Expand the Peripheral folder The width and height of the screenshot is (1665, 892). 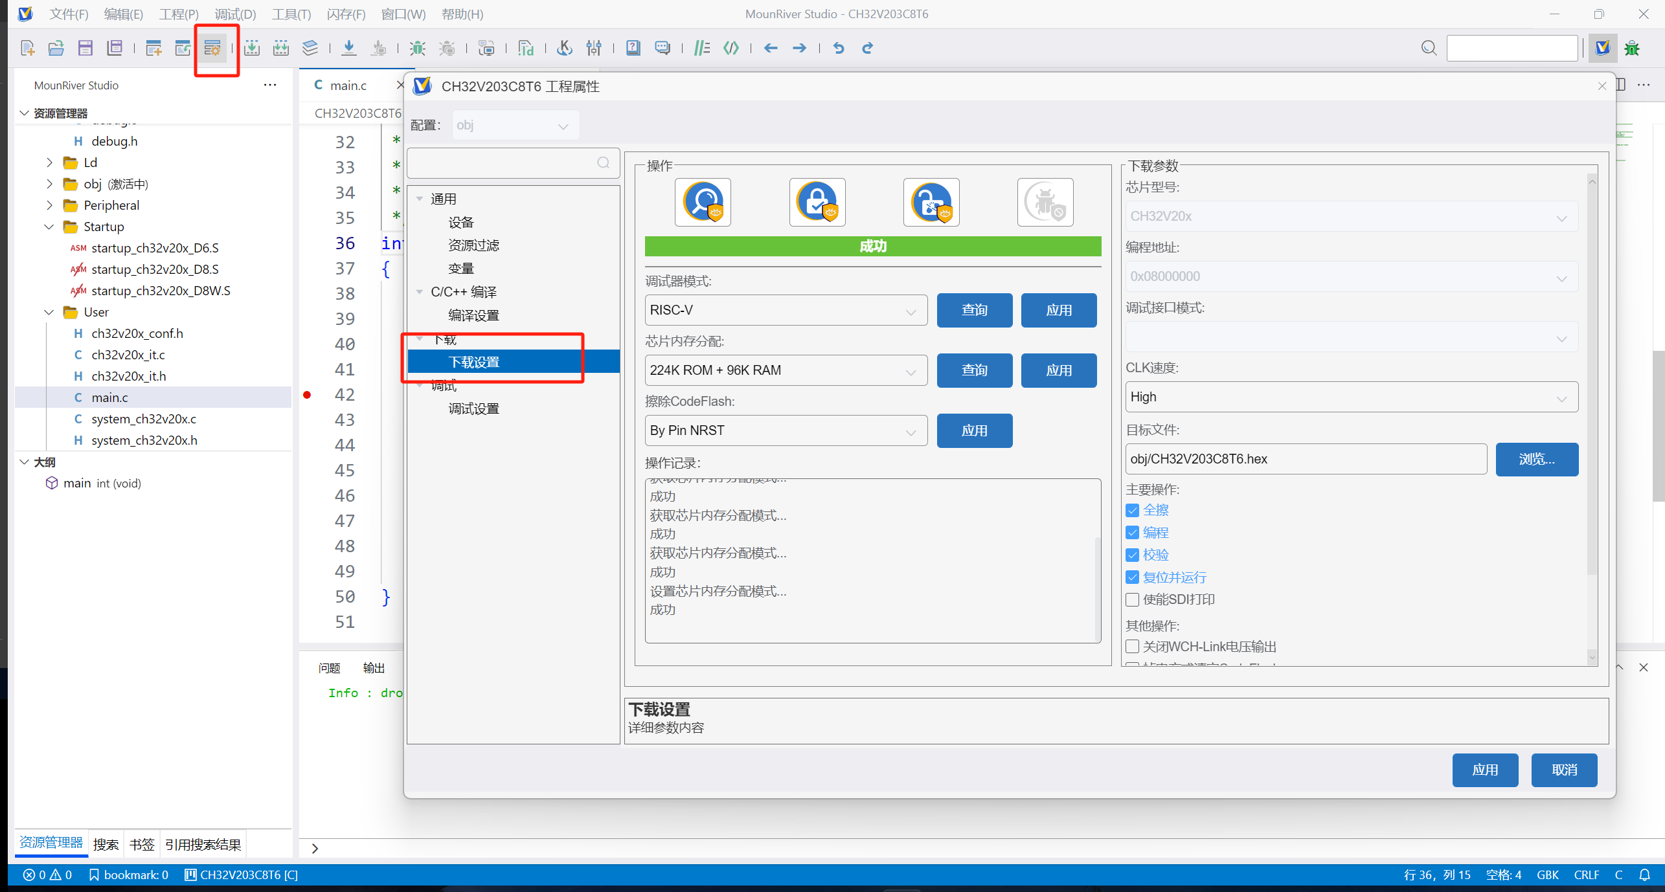[x=49, y=205]
